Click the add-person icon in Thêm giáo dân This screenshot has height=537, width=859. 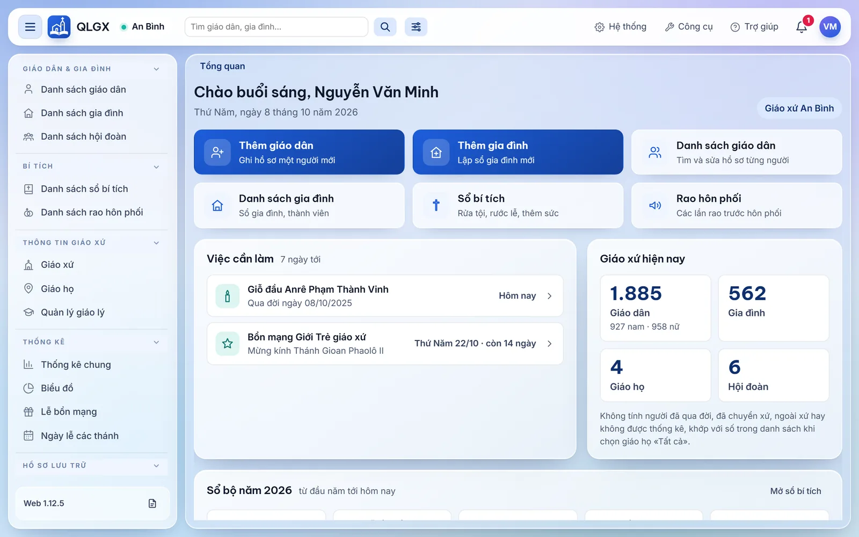(217, 153)
